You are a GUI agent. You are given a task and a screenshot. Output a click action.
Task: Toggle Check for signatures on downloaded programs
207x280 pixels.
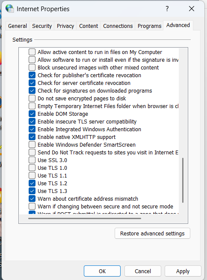[32, 90]
